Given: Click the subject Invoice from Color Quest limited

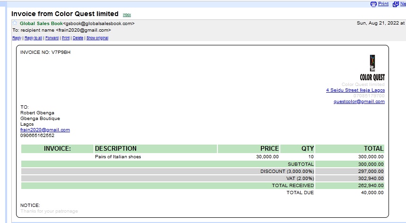Looking at the screenshot, I should click(x=65, y=14).
